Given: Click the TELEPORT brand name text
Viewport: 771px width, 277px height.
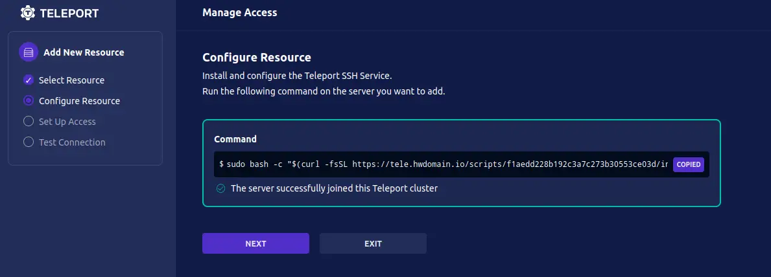Looking at the screenshot, I should [x=69, y=13].
